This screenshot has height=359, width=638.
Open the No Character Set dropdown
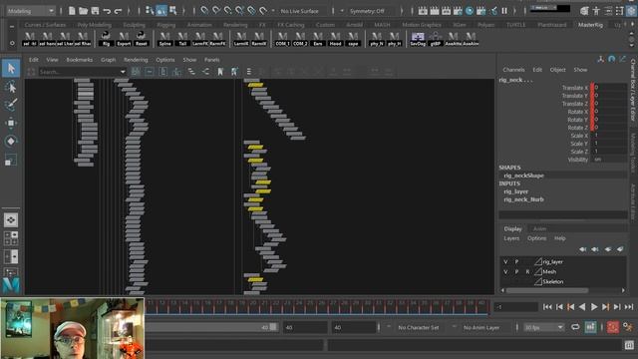(x=419, y=327)
